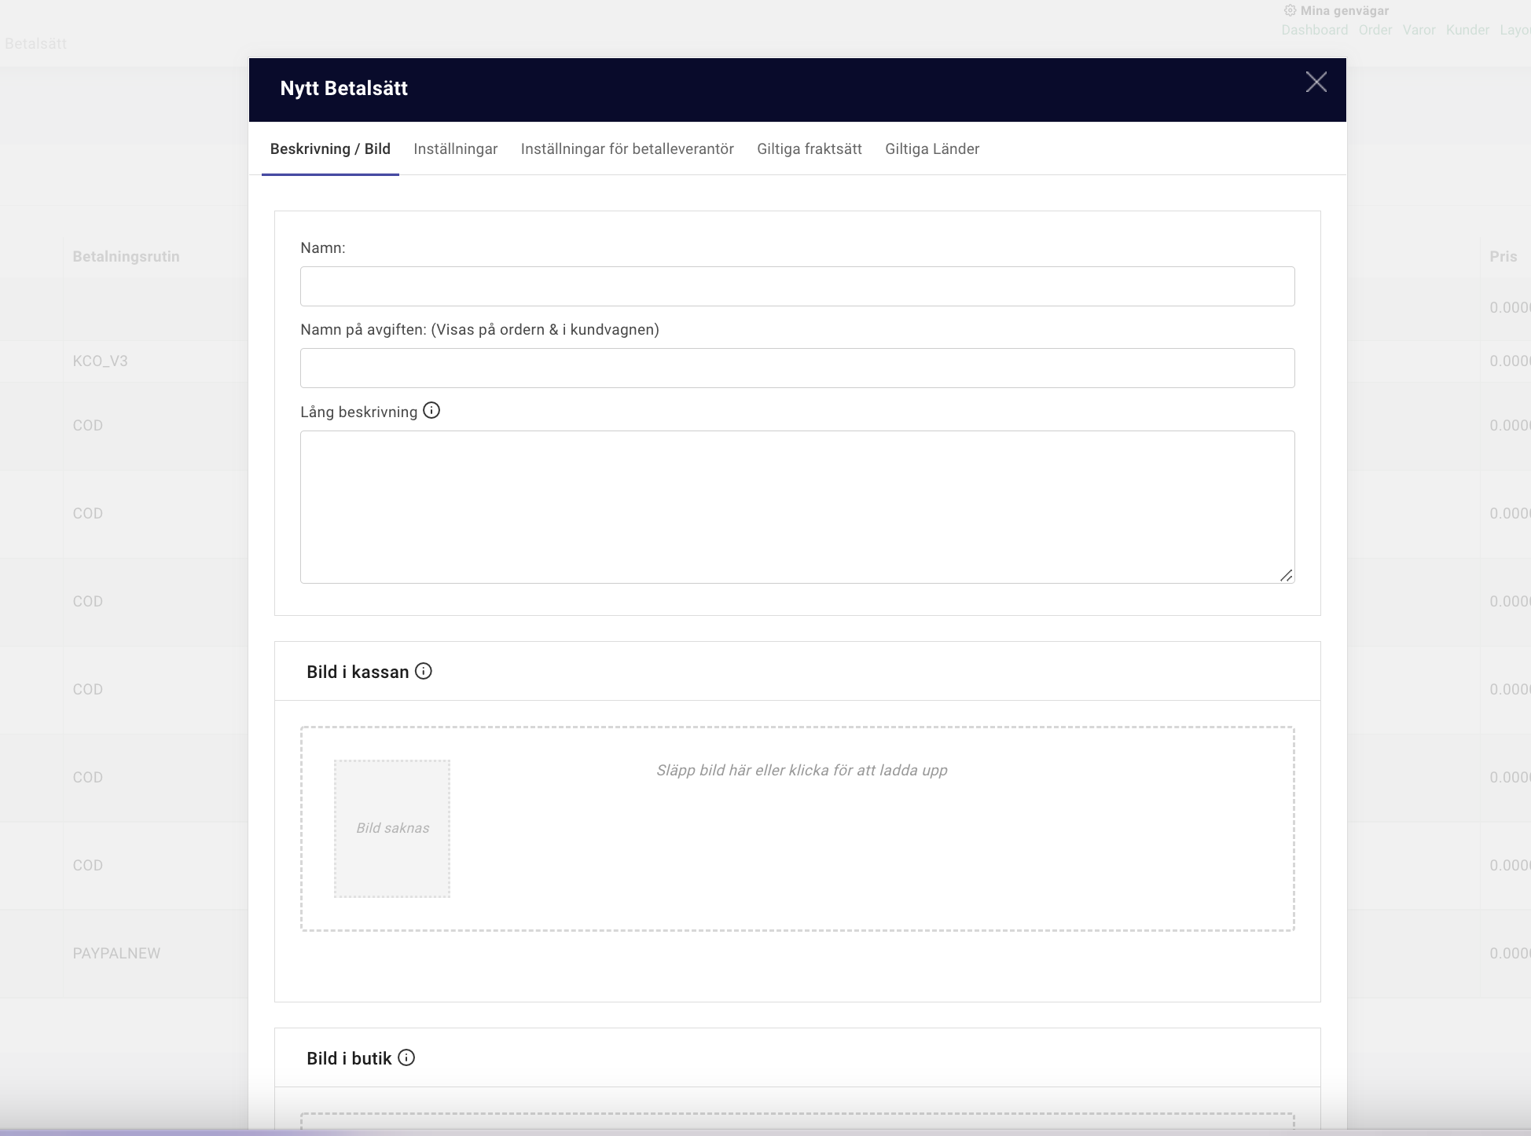Screen dimensions: 1531x1136
Task: Switch to Beskrivning / Bild tab
Action: 330,149
